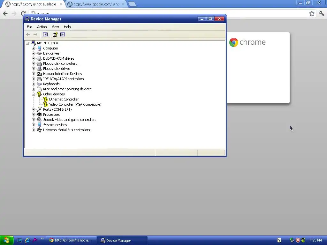
Task: Select the MY_NETBOOK computer icon
Action: (x=33, y=43)
